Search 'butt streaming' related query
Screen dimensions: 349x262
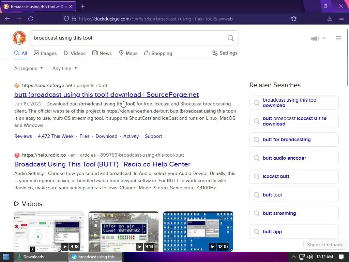(294, 213)
